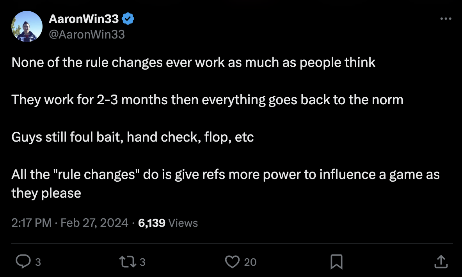Click the reply count of 3
The image size is (462, 277).
coord(38,262)
